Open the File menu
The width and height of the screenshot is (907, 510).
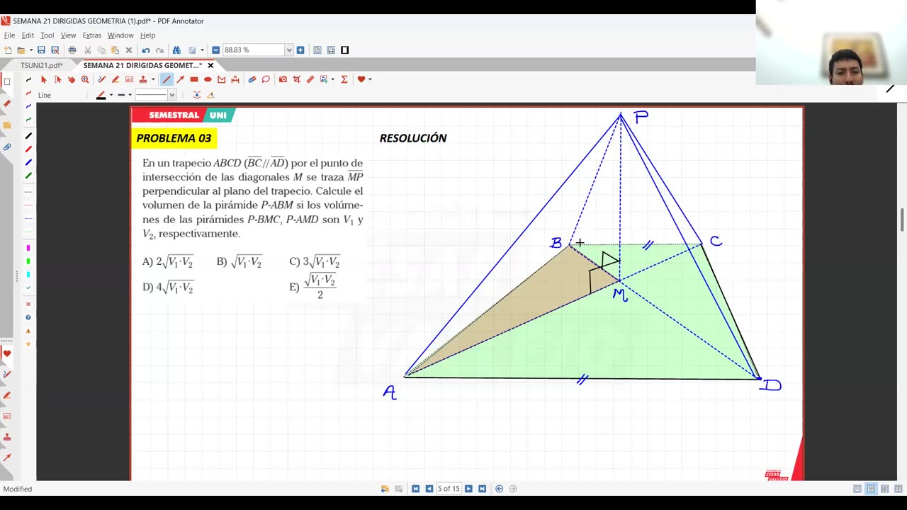point(9,35)
